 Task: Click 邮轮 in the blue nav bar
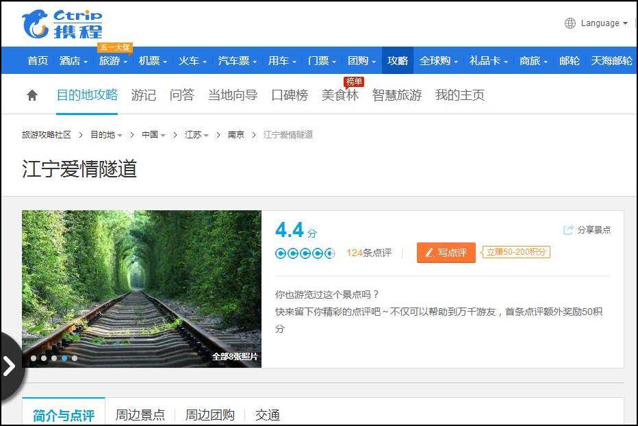click(570, 61)
